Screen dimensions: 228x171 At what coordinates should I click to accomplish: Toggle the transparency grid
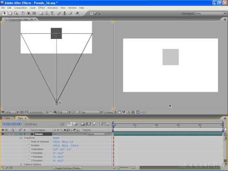[x=78, y=112]
